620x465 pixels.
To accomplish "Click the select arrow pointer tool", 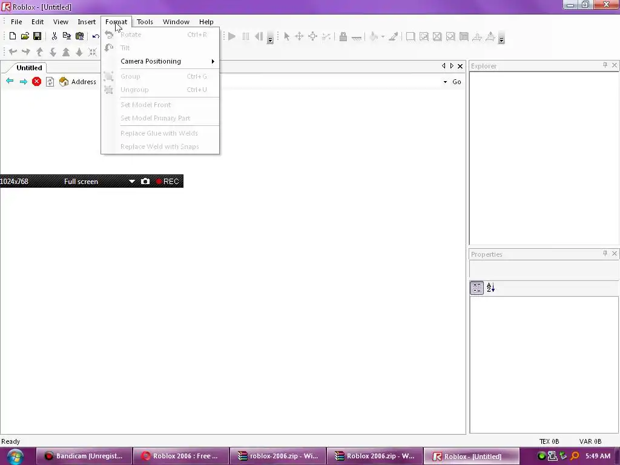I will pos(286,37).
